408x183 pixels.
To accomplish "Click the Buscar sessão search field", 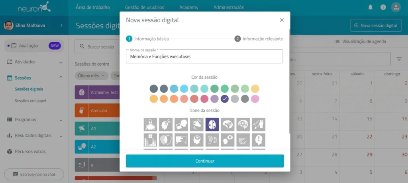I will point(97,47).
